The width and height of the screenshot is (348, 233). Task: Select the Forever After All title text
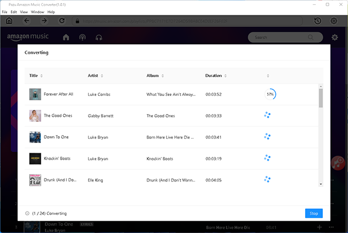[58, 94]
